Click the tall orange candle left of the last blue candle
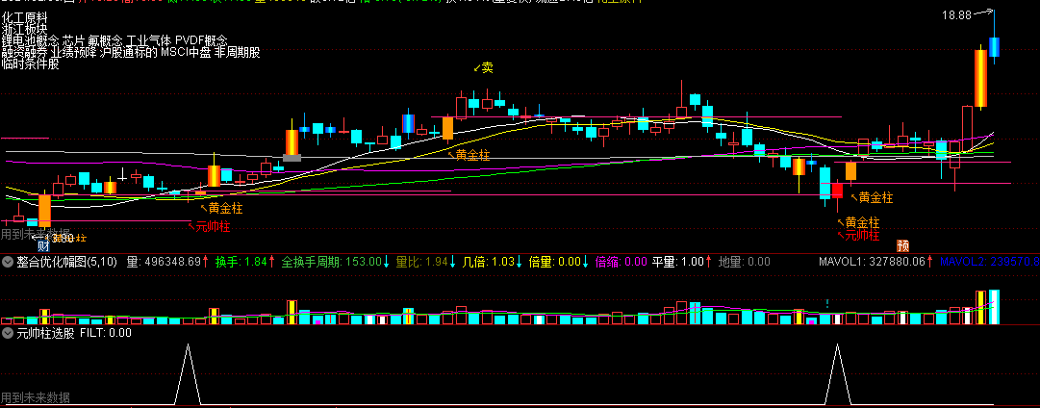The image size is (1040, 408). [980, 78]
